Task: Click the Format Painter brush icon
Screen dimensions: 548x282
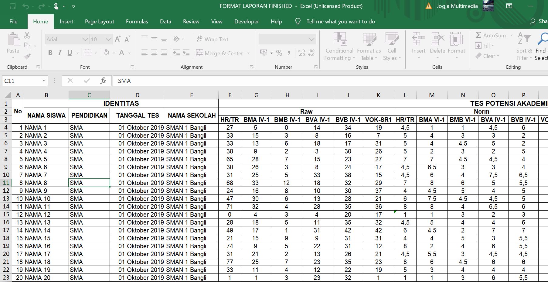Action: (x=27, y=56)
